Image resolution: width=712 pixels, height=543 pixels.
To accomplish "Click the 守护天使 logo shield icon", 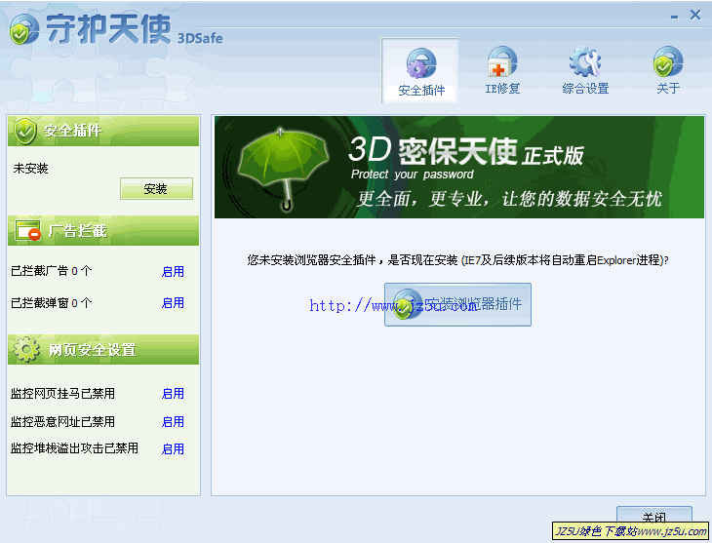I will click(x=24, y=29).
